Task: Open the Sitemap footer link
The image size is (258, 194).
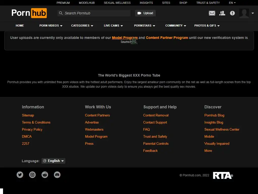Action: (x=28, y=115)
